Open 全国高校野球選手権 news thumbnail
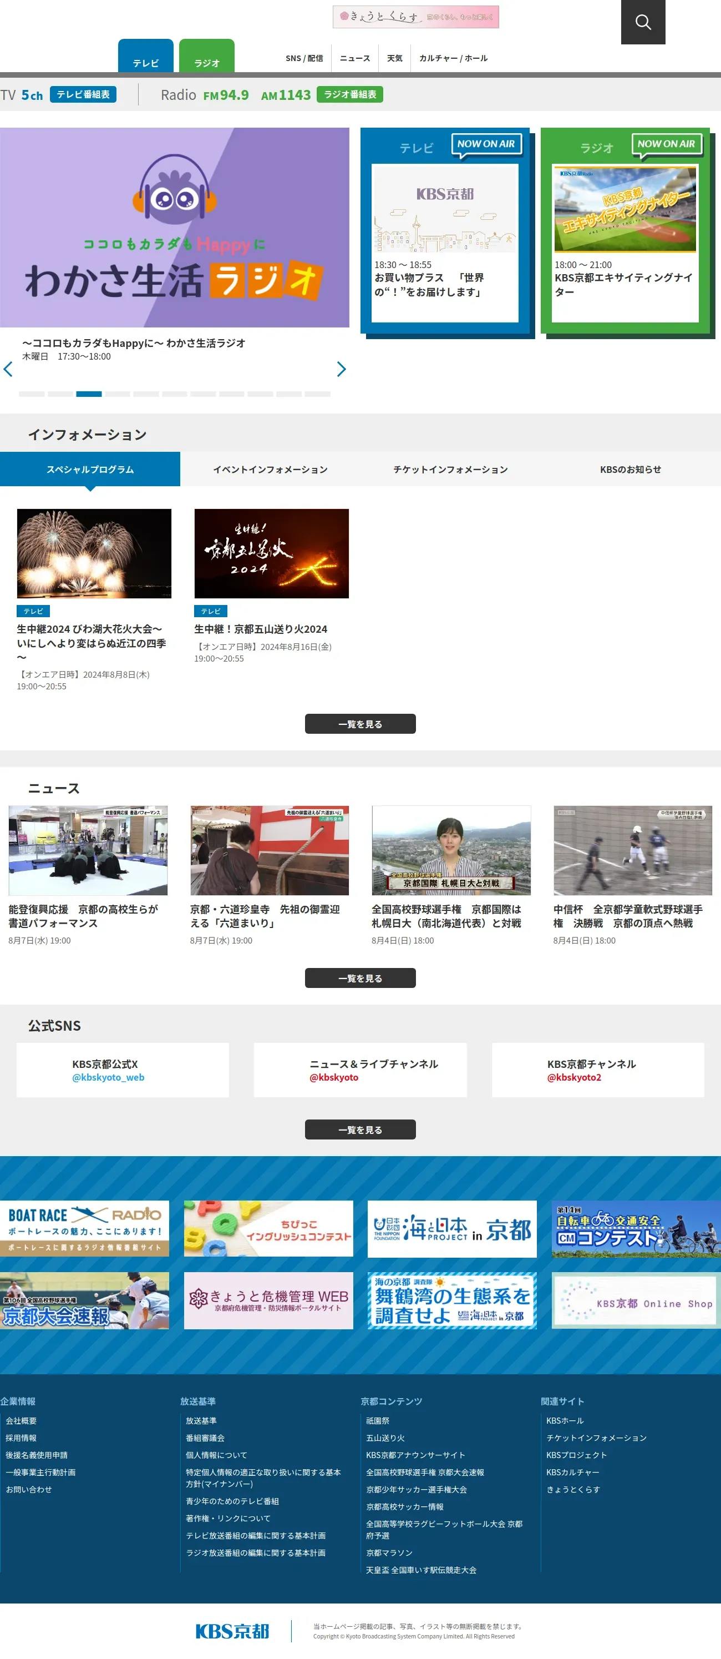721x1659 pixels. pyautogui.click(x=451, y=850)
